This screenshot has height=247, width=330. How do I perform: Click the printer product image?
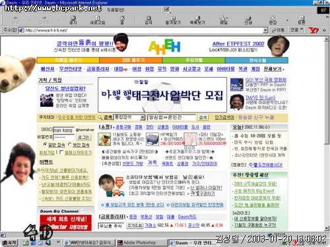point(152,139)
